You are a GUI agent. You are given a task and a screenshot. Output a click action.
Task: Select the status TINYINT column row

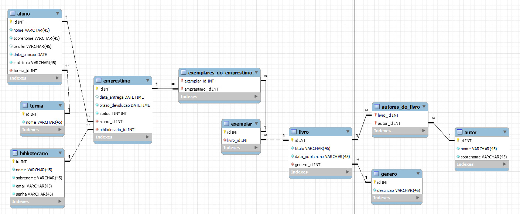pos(123,113)
